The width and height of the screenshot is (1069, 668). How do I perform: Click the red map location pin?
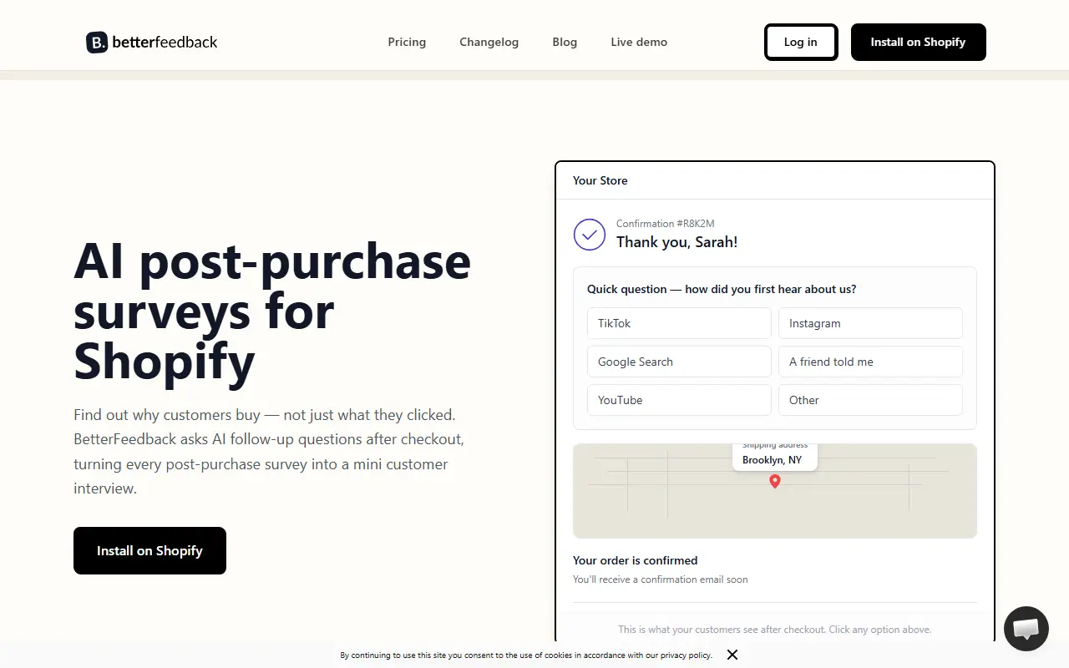(775, 481)
